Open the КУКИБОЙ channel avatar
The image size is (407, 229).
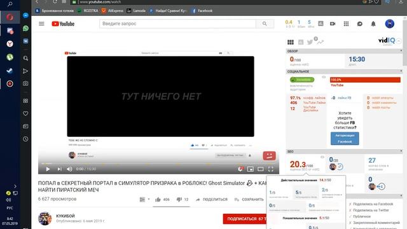click(45, 218)
